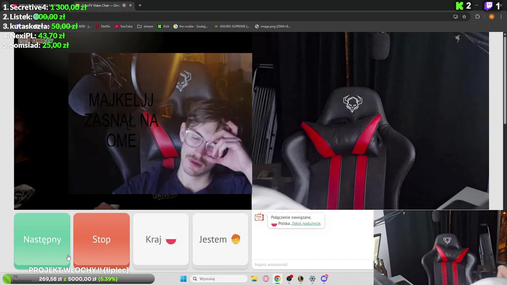Open Discord from the taskbar
This screenshot has height=285, width=507.
point(324,279)
